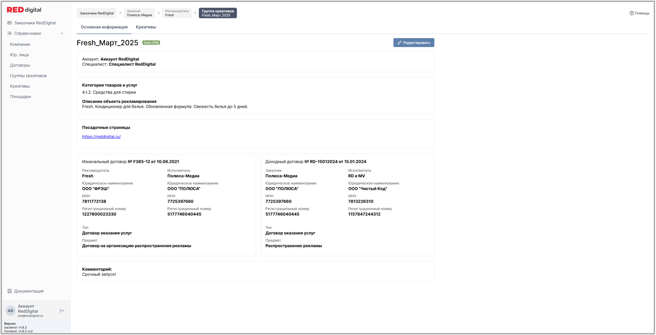This screenshot has width=656, height=335.
Task: Click Группа креативов Fresh_Март_2025 breadcrumb
Action: [218, 13]
